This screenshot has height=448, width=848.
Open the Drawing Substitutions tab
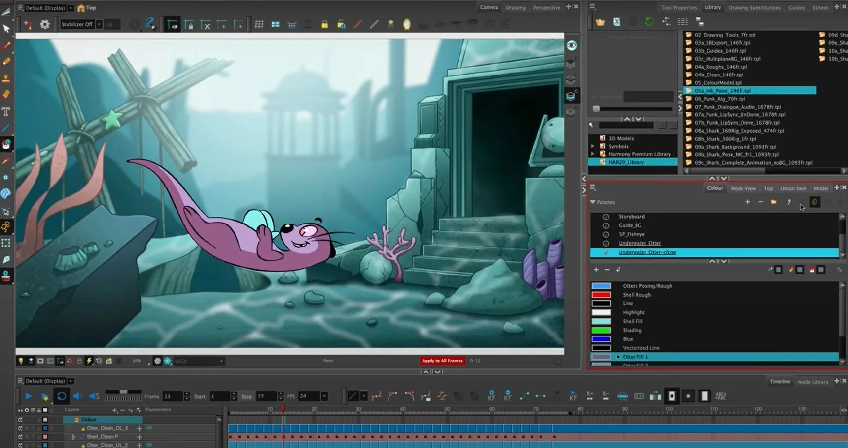click(x=754, y=7)
